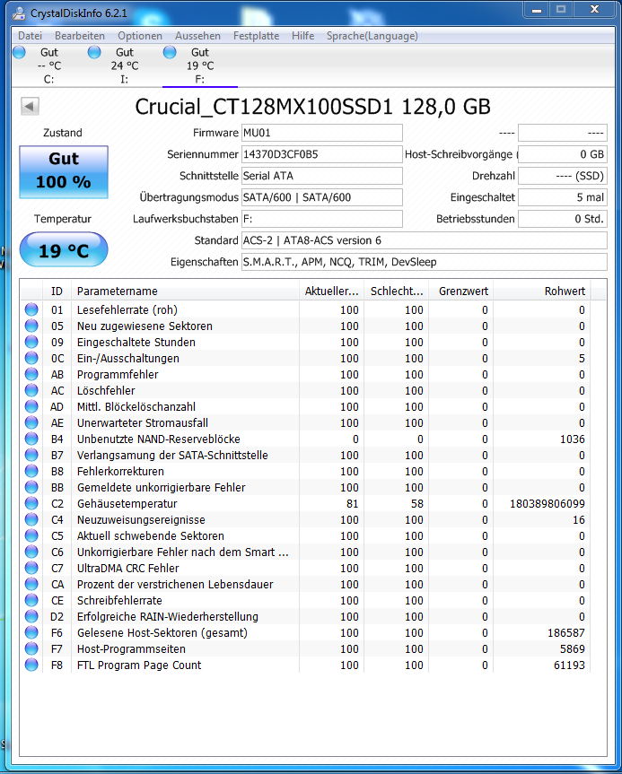The height and width of the screenshot is (774, 622).
Task: Click status orb for Gemeldete unkorrigierbare Fehler
Action: pos(31,487)
